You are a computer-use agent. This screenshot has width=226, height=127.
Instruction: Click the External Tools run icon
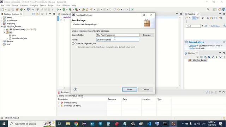pyautogui.click(x=76, y=10)
